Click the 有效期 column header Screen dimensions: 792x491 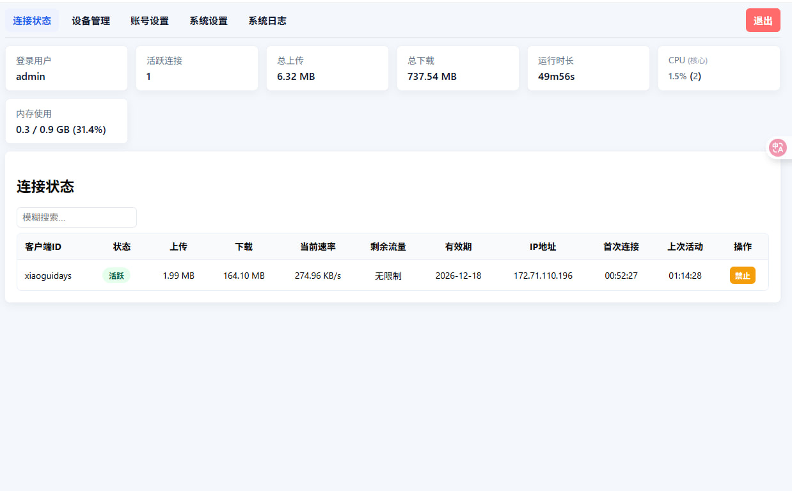click(x=458, y=247)
